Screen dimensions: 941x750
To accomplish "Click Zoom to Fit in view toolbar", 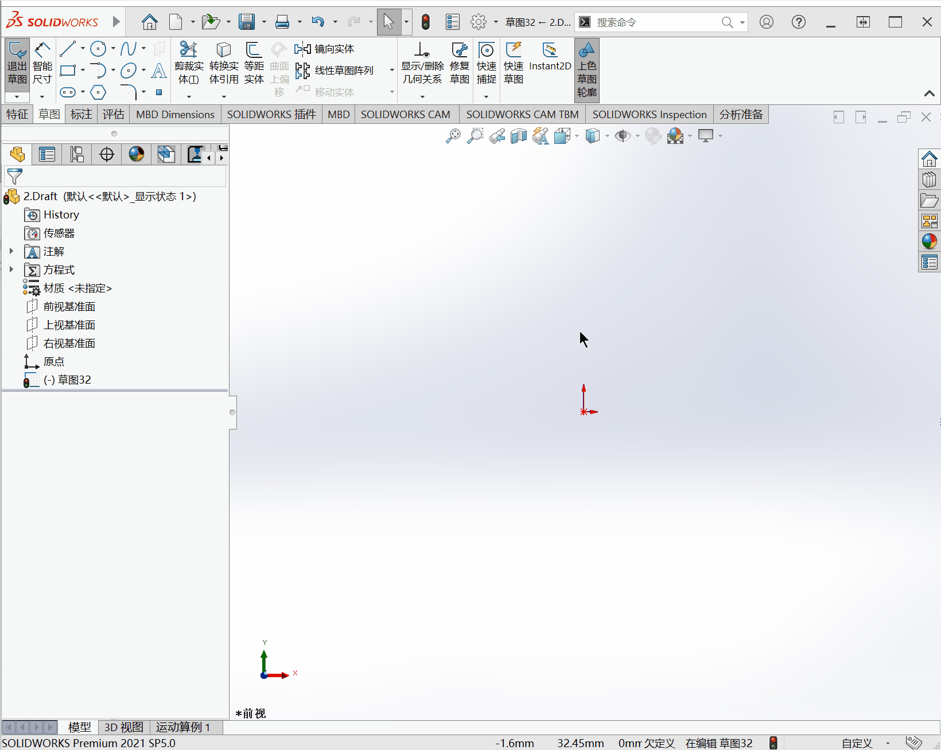I will 453,136.
